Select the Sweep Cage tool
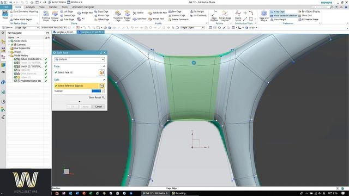349x196 pixels. click(x=68, y=16)
